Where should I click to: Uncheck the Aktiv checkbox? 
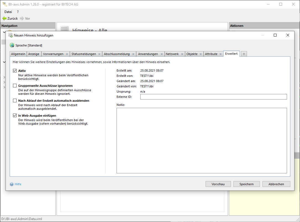(x=15, y=71)
